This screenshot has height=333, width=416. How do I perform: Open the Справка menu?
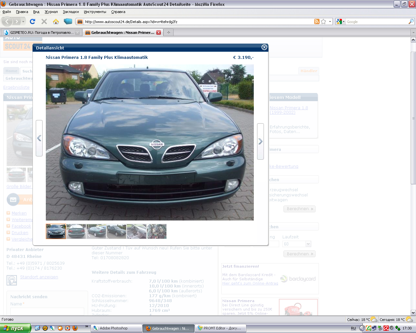pyautogui.click(x=118, y=12)
